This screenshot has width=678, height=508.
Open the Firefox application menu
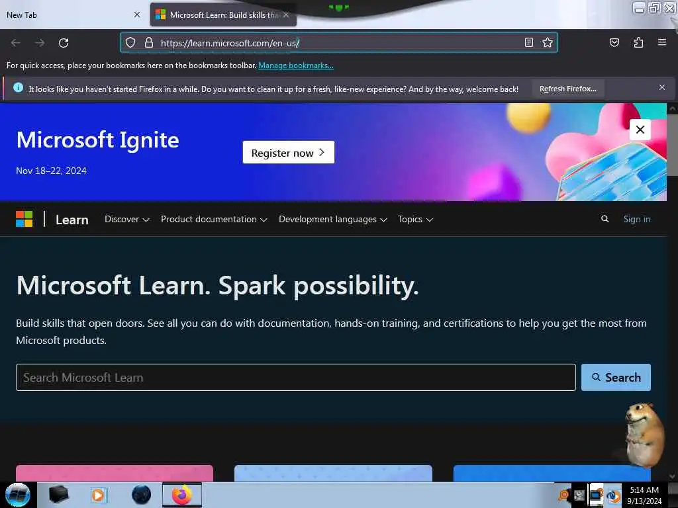(661, 42)
